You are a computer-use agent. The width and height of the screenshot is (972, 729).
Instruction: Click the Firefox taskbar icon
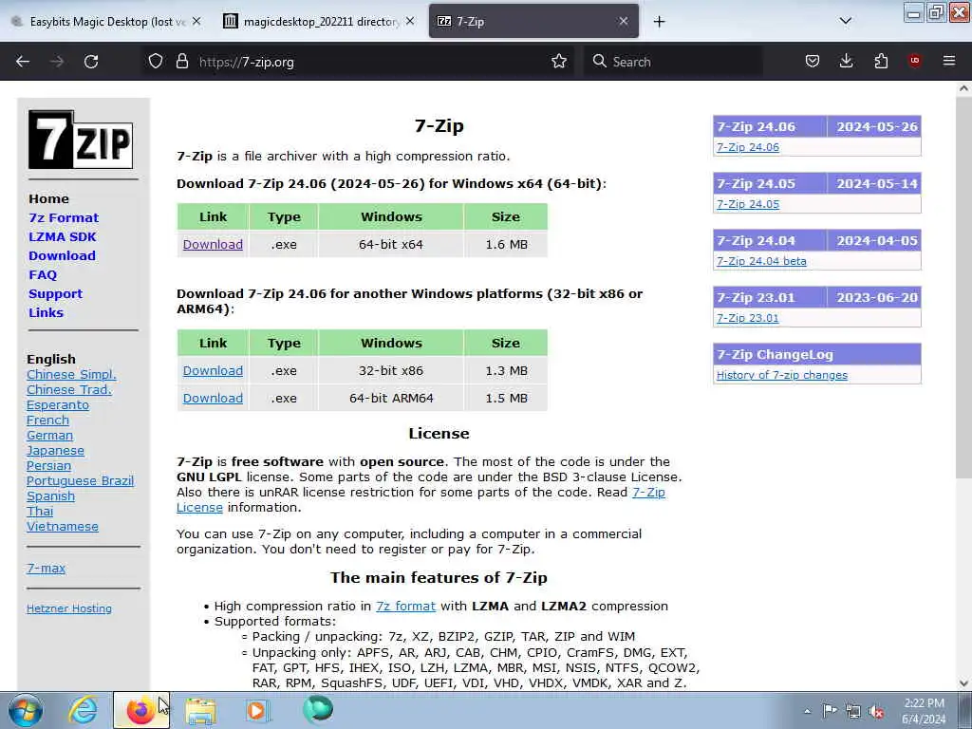click(140, 710)
